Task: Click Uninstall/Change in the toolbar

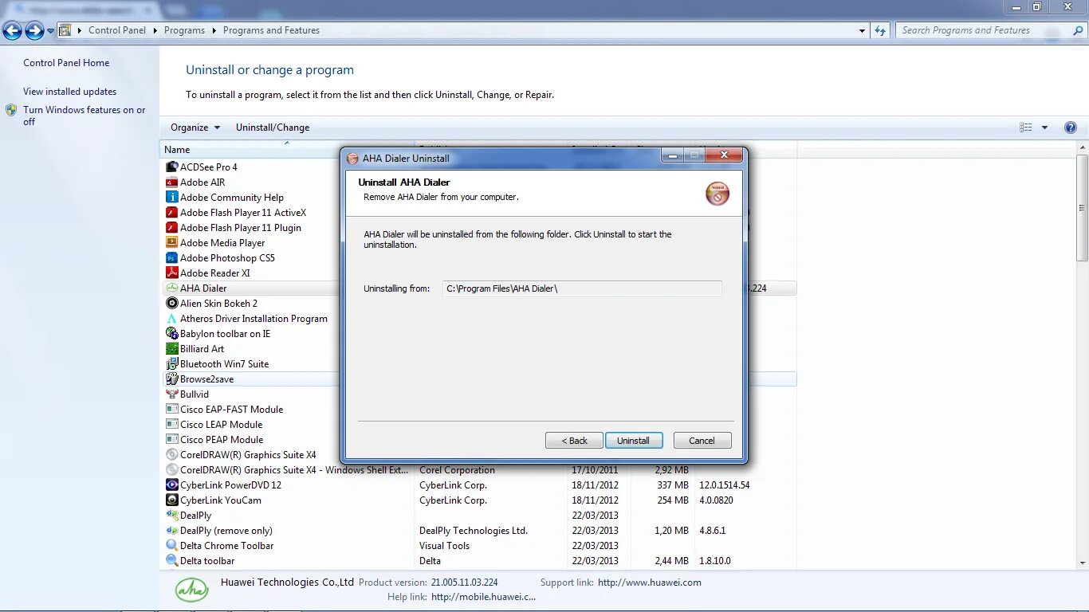Action: tap(273, 127)
